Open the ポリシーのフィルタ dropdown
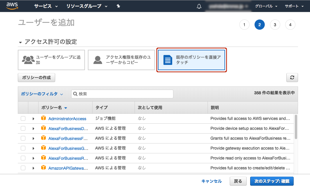Image resolution: width=310 pixels, height=188 pixels. pyautogui.click(x=42, y=94)
